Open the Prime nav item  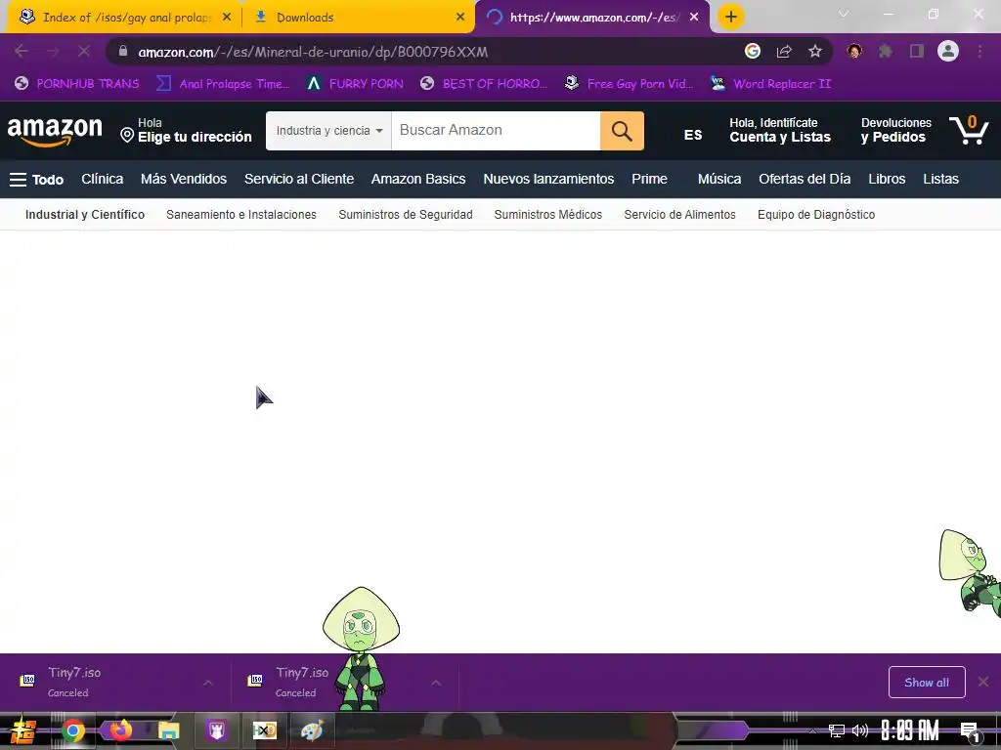[649, 180]
